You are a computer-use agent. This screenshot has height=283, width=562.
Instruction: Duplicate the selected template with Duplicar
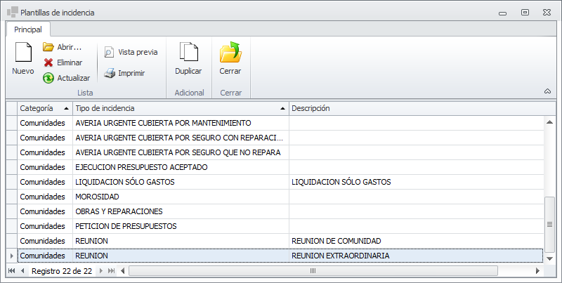pos(188,58)
